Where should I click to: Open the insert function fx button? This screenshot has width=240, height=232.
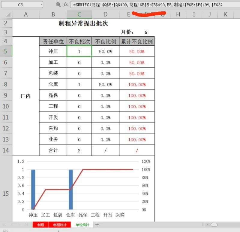(x=66, y=5)
